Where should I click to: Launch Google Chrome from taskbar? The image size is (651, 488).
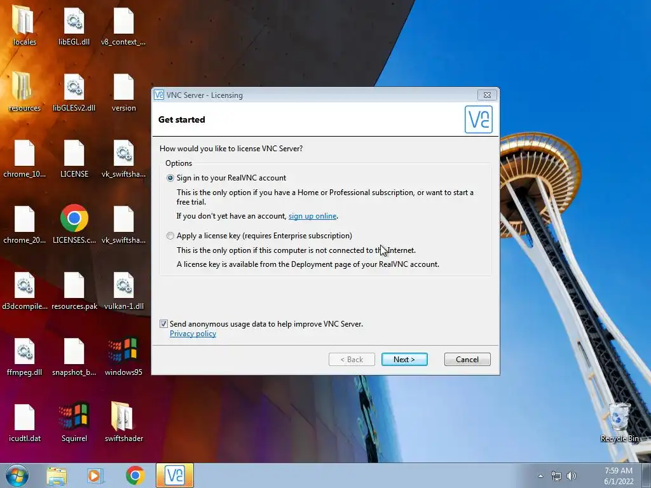[135, 475]
